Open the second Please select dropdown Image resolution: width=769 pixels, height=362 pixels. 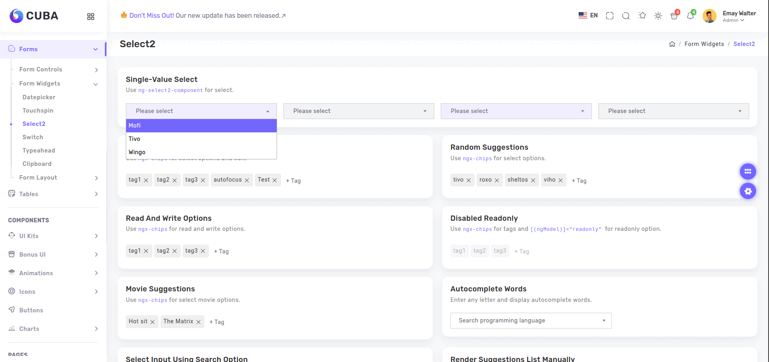click(x=358, y=111)
